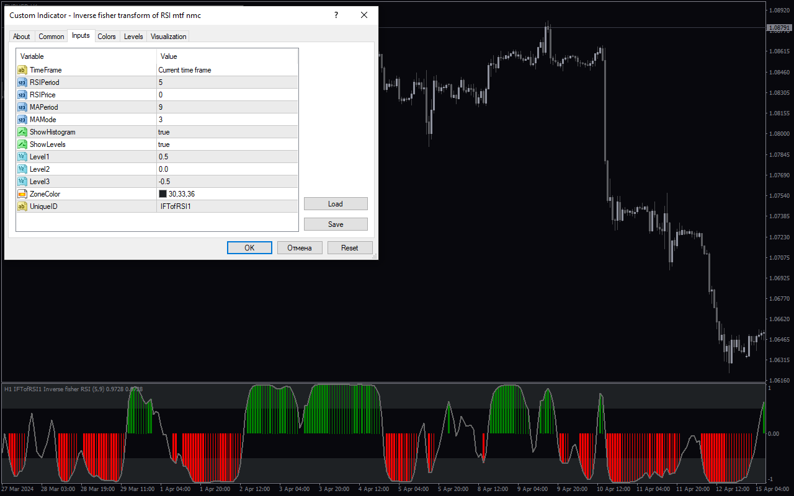Click the Save button
This screenshot has height=496, width=794.
pyautogui.click(x=336, y=224)
